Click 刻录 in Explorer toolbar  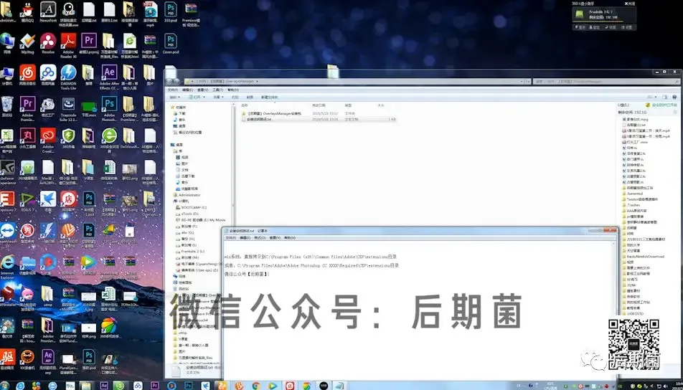pos(250,97)
